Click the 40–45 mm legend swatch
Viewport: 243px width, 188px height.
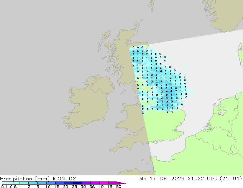click(104, 183)
